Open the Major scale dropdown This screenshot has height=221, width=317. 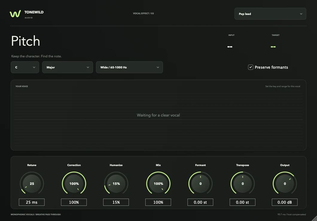pyautogui.click(x=68, y=67)
